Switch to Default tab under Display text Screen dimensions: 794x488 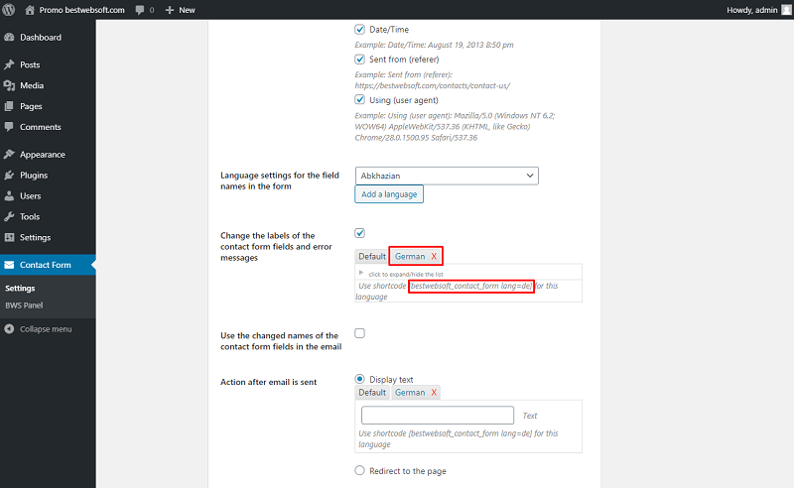click(x=372, y=393)
